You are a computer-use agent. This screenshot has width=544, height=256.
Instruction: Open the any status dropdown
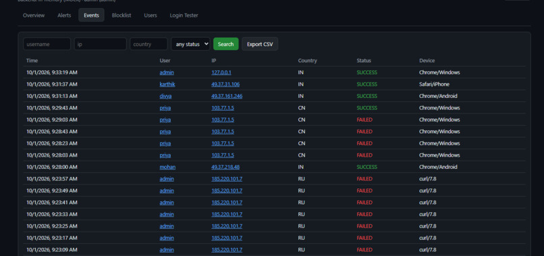point(190,44)
